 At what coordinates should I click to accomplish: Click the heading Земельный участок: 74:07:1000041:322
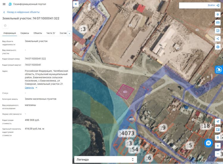tap(31, 18)
